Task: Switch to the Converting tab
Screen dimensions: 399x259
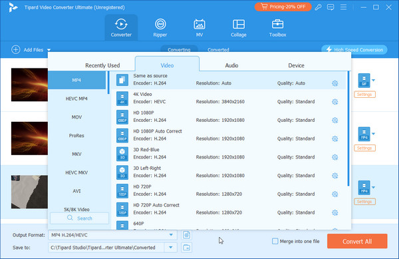Action: pos(179,49)
